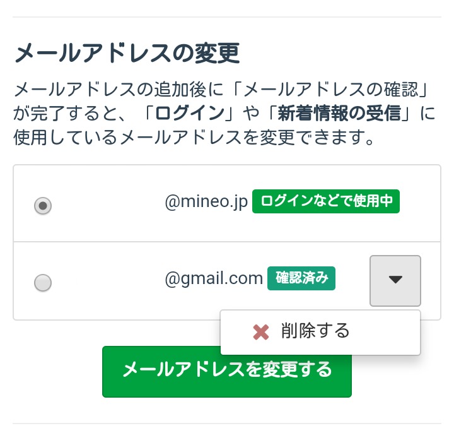This screenshot has width=454, height=433.
Task: Click the bold ログイン text in description
Action: pos(190,114)
